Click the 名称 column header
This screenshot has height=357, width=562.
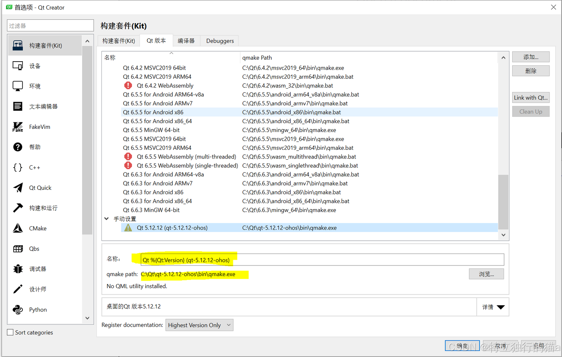pos(171,57)
